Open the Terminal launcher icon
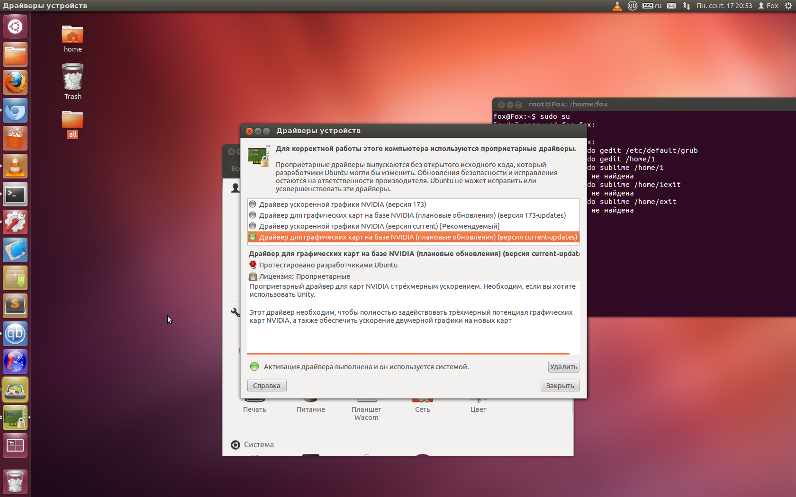The width and height of the screenshot is (796, 497). point(15,194)
